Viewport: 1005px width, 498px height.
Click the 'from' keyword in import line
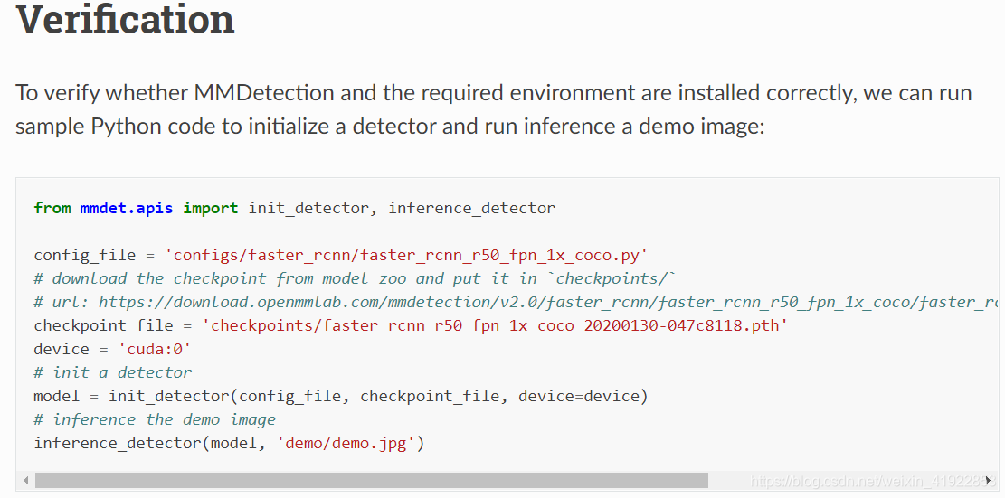[52, 208]
